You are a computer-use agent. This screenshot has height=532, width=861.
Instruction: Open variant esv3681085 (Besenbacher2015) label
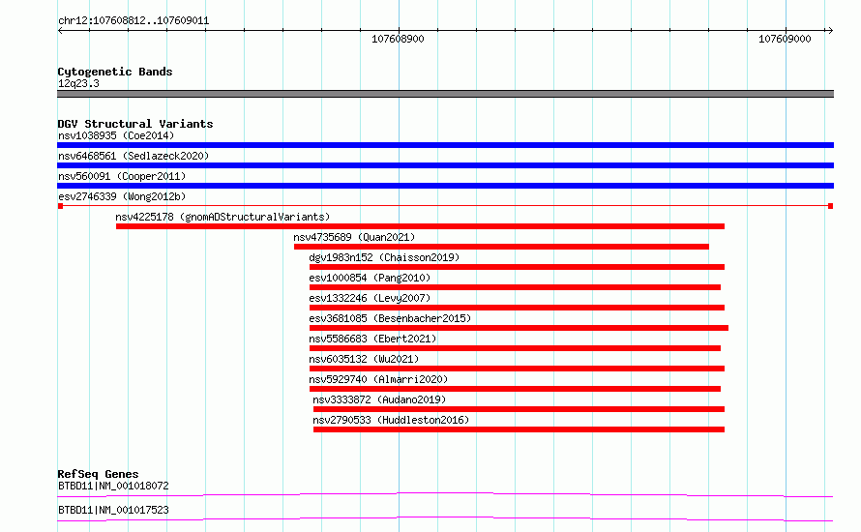390,318
